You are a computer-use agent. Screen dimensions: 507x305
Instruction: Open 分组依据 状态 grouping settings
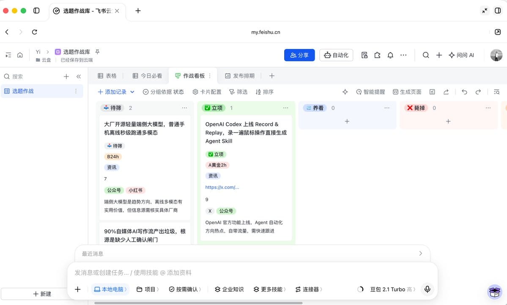point(163,92)
